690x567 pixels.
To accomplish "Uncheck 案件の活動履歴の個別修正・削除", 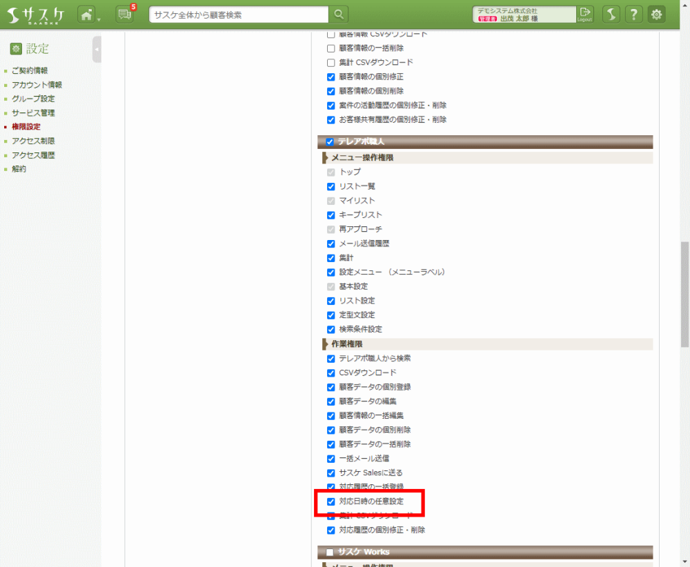I will pos(331,106).
